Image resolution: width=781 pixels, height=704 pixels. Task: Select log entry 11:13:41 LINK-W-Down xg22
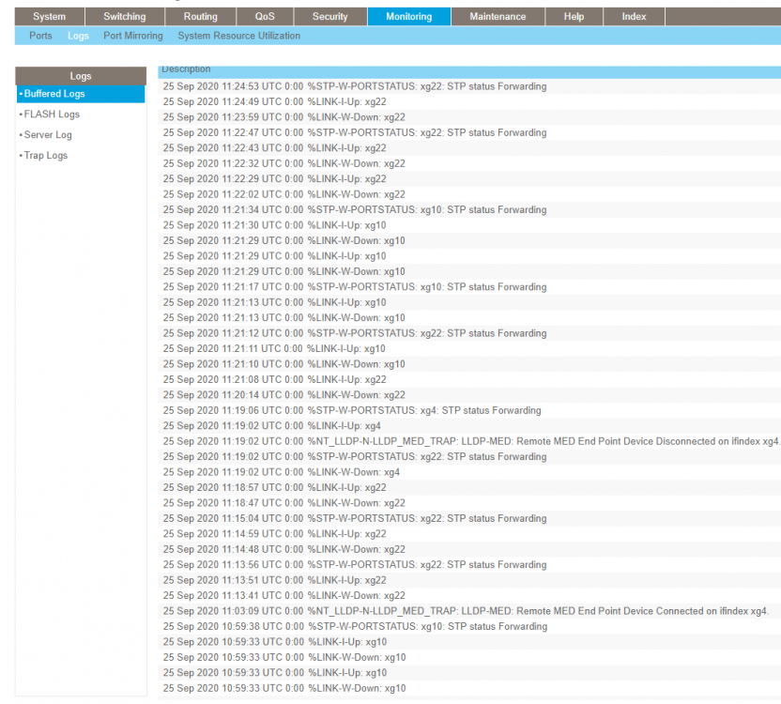tap(469, 596)
